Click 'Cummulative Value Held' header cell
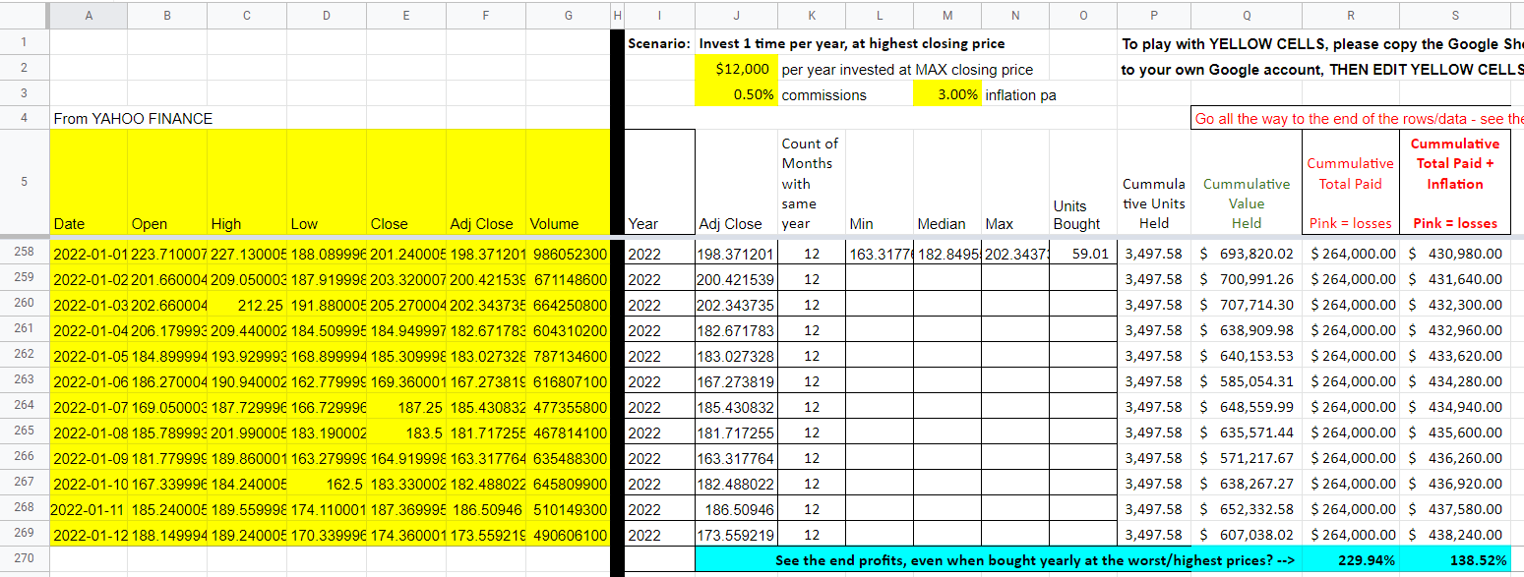The image size is (1524, 577). [x=1247, y=183]
